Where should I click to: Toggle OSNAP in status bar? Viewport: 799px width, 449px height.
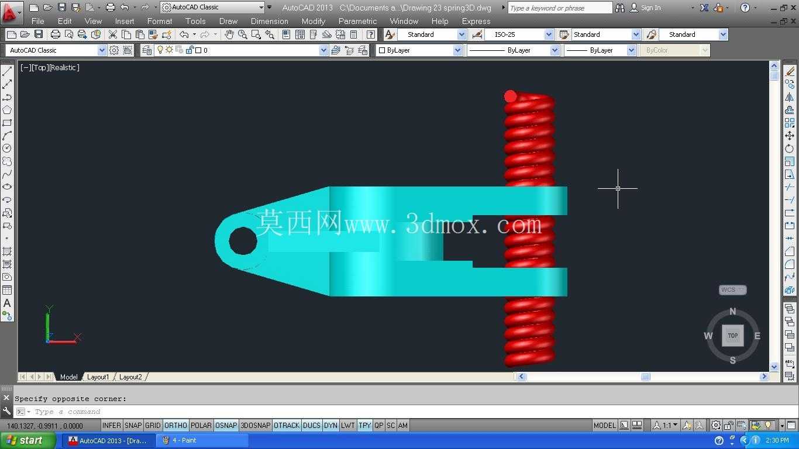pyautogui.click(x=226, y=426)
